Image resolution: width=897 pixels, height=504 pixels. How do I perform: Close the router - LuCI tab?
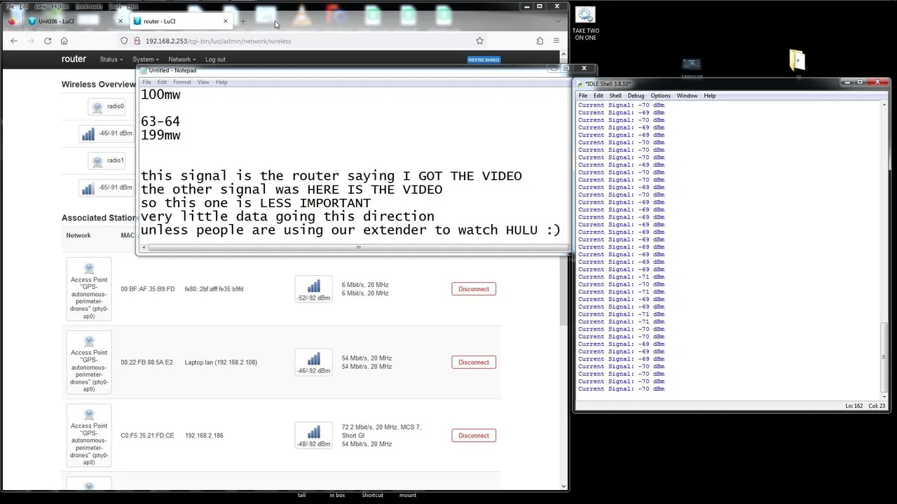226,21
